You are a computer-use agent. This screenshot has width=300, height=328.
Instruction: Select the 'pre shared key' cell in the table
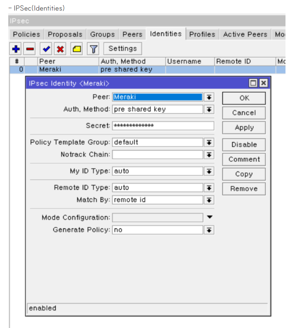[132, 69]
